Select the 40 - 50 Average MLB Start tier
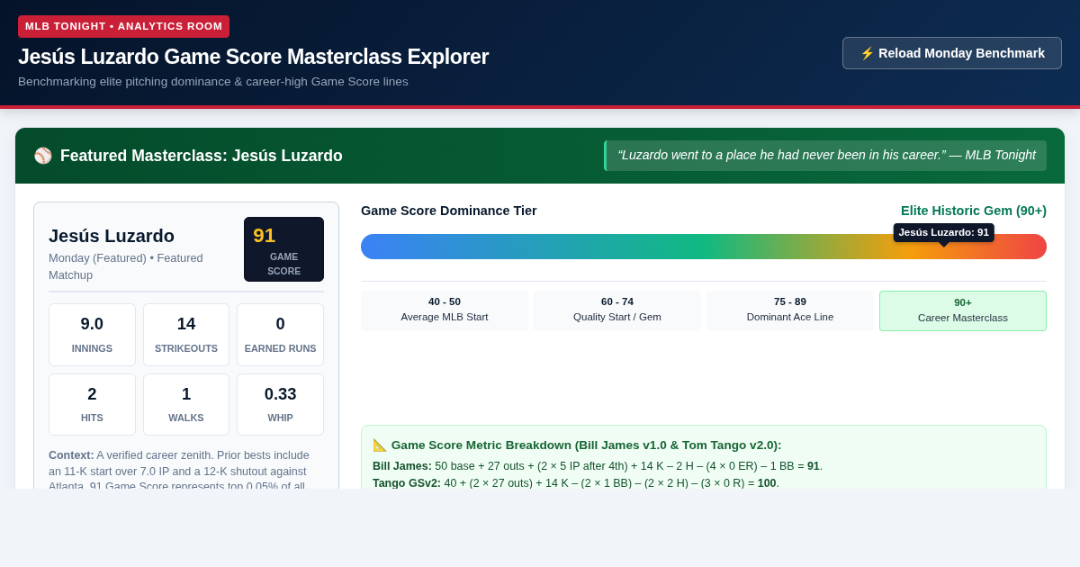Screen dimensions: 1080x567 445,310
